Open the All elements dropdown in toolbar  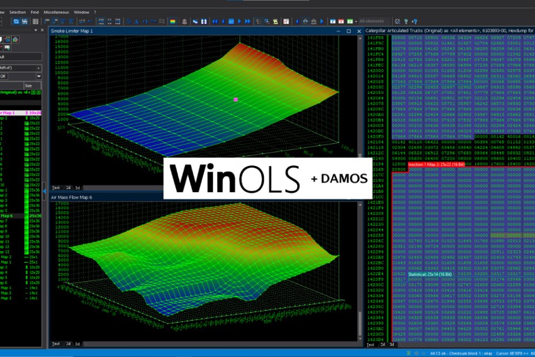373,21
